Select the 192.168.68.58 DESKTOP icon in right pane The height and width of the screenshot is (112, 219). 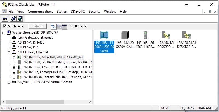click(186, 35)
